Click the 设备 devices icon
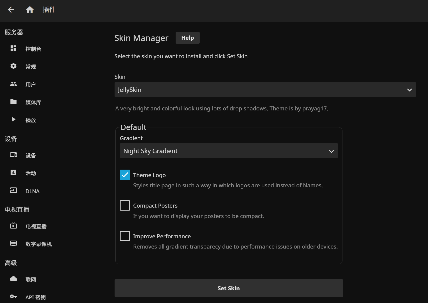Viewport: 428px width, 303px height. [14, 155]
